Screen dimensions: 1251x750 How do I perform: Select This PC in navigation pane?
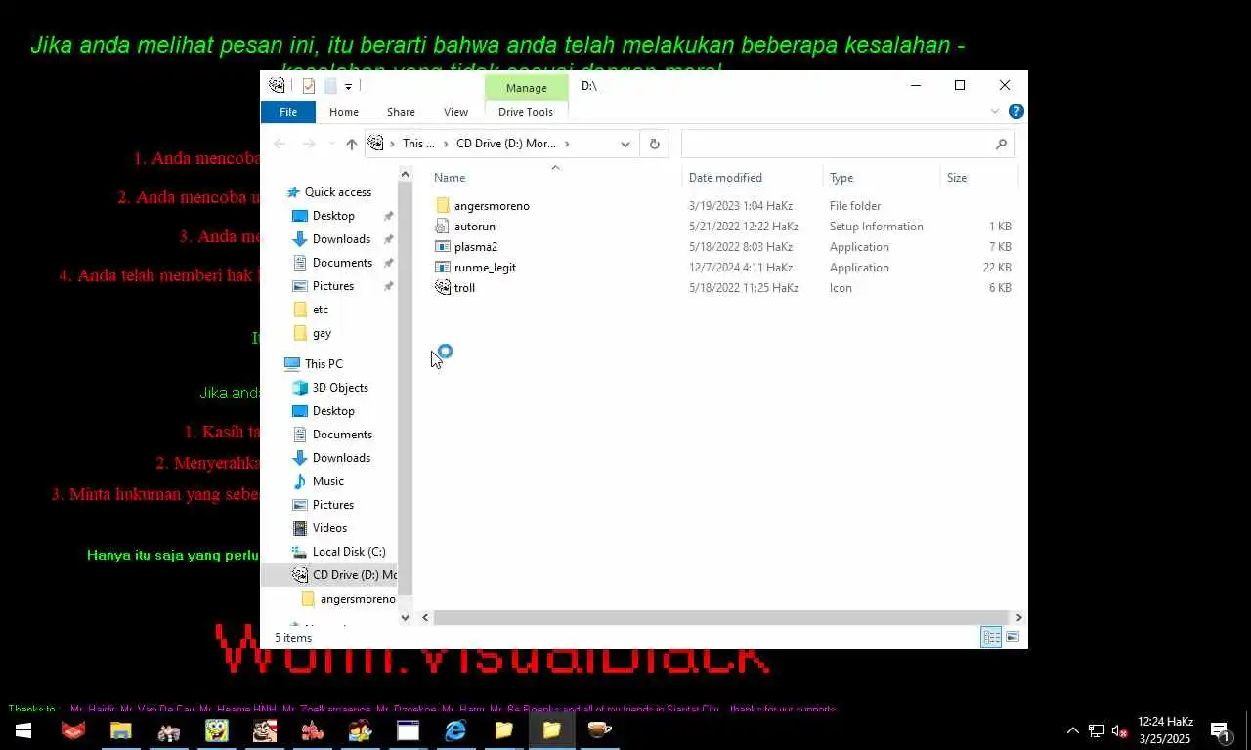pos(324,364)
